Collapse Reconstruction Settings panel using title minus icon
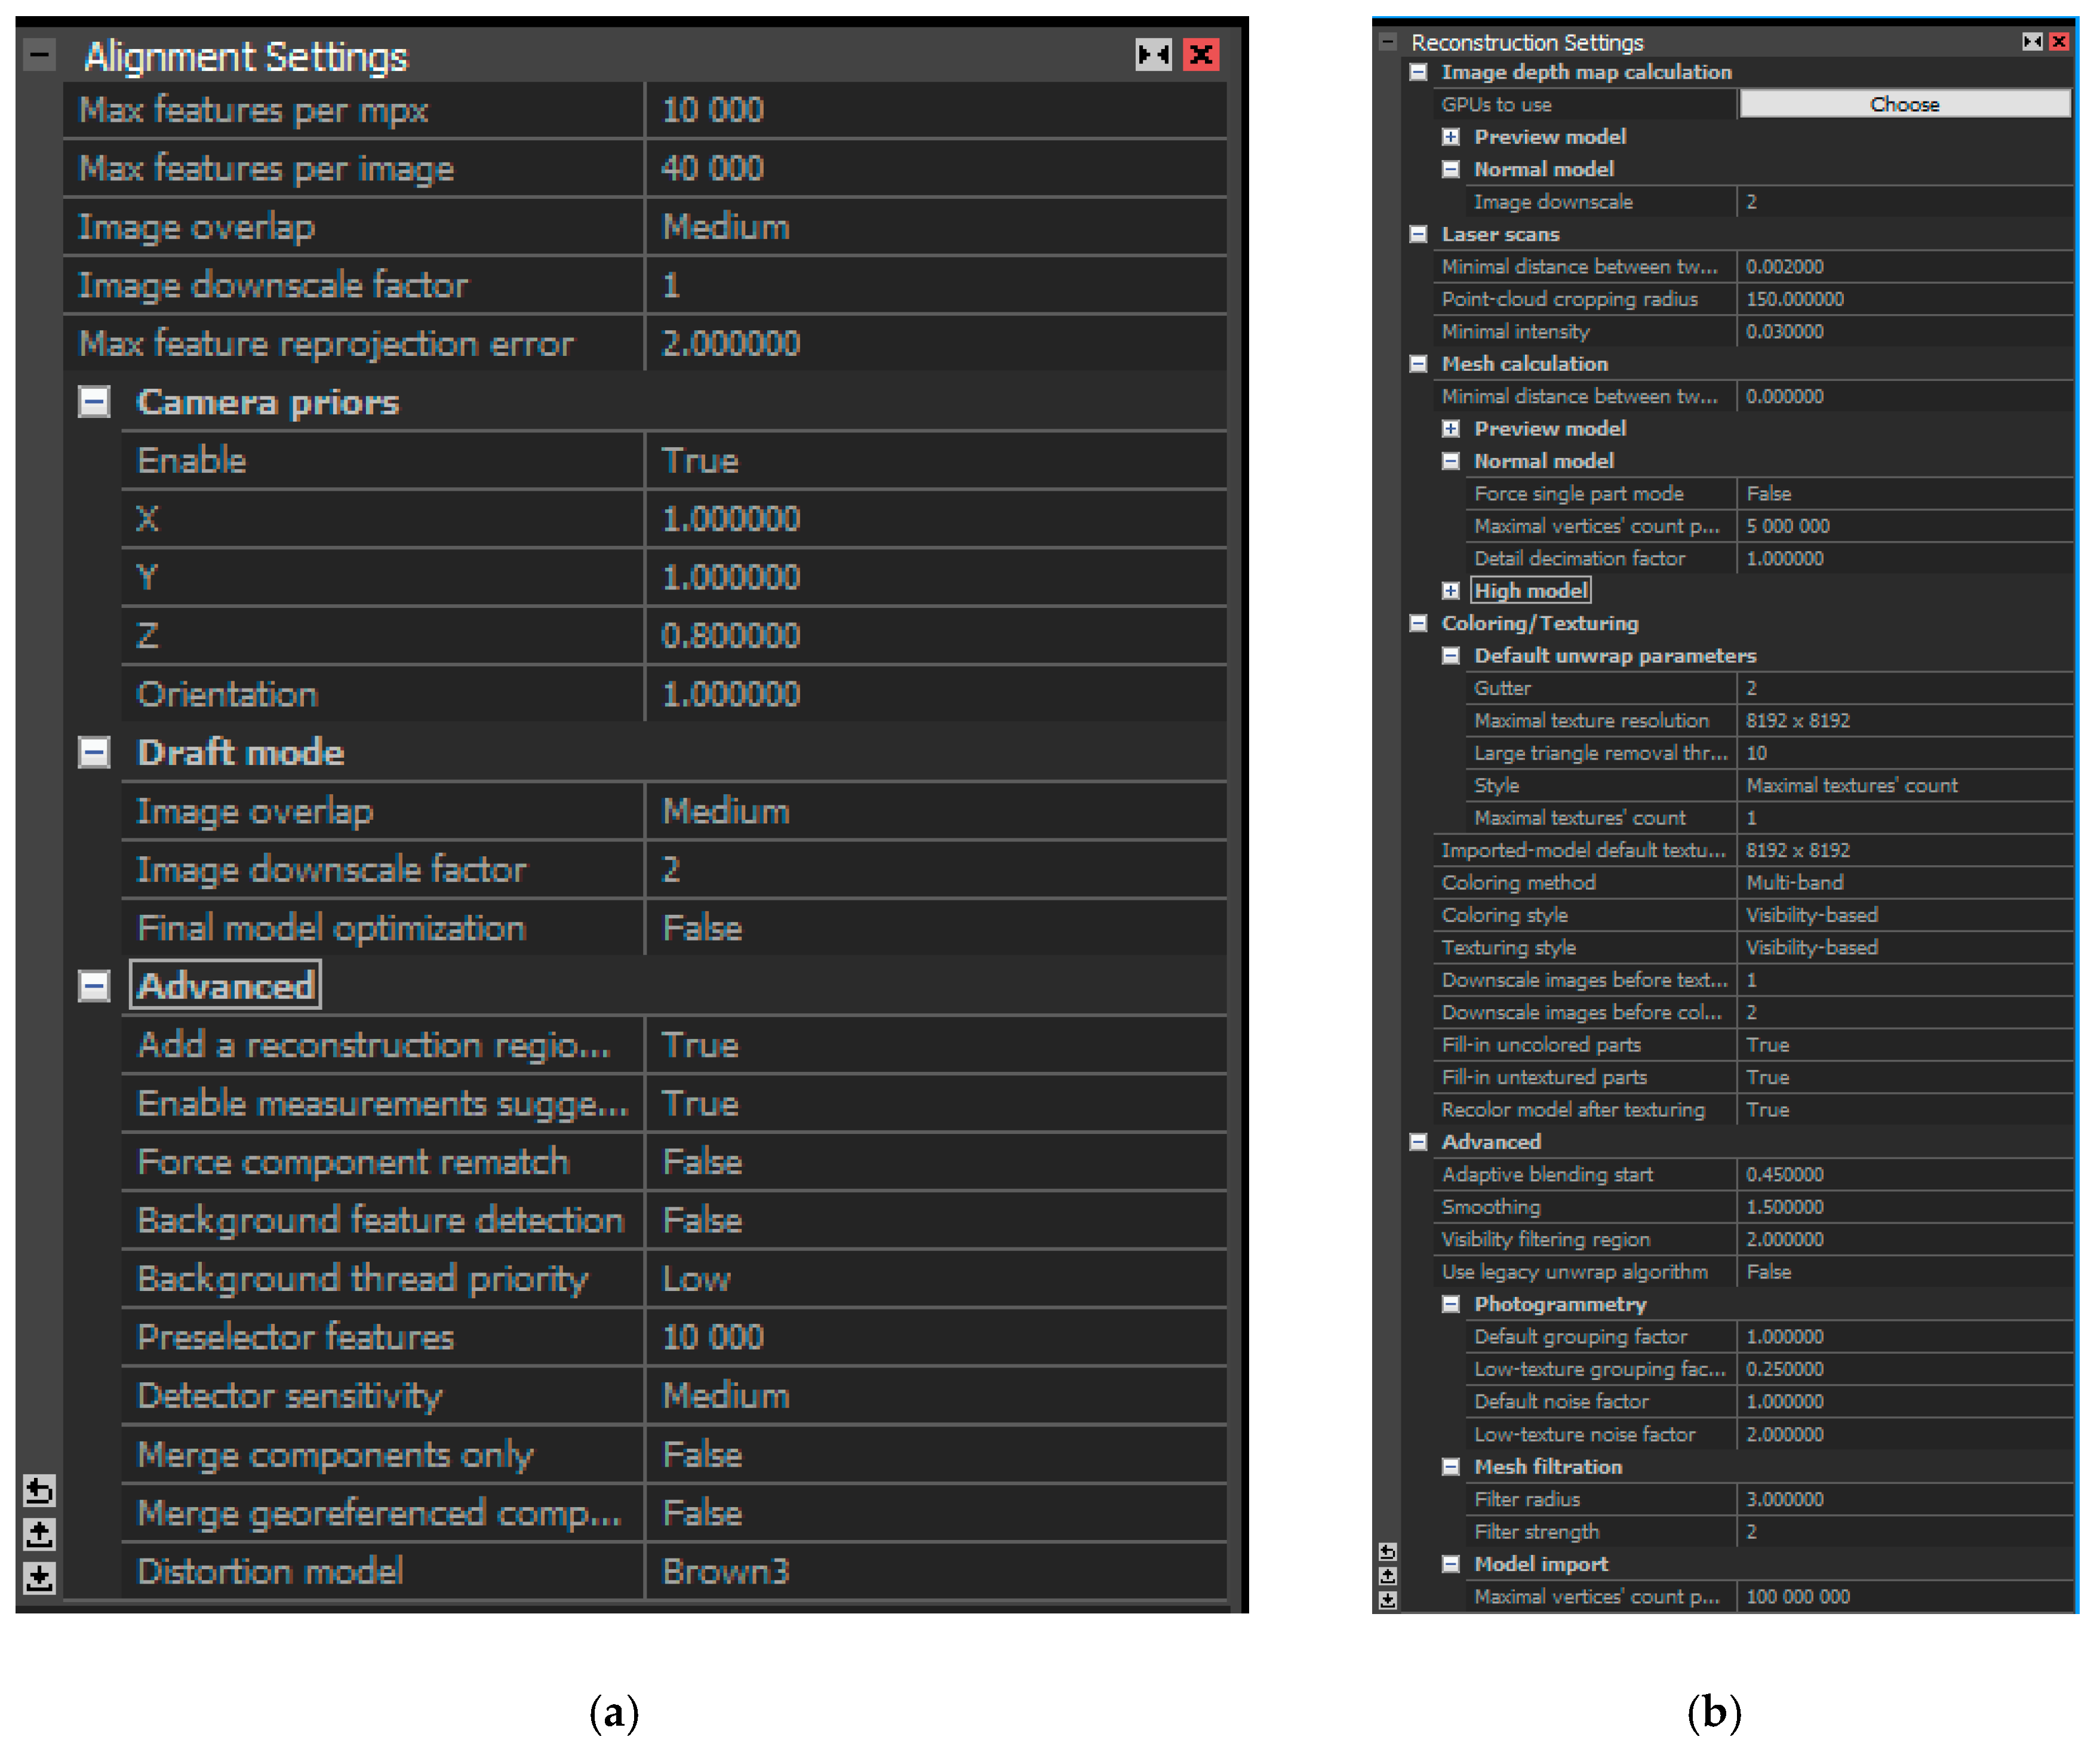 tap(1388, 42)
